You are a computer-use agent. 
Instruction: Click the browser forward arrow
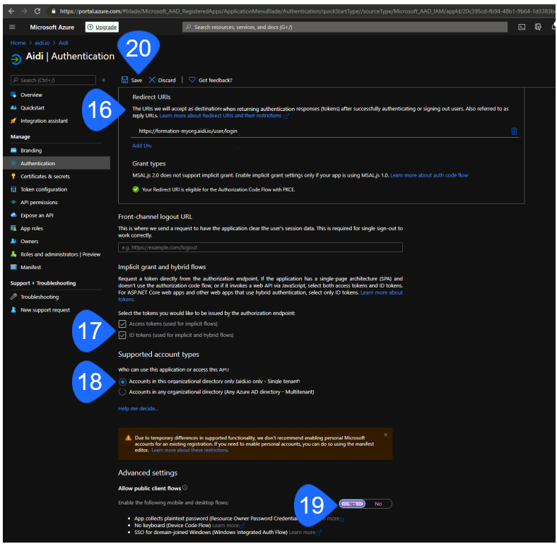24,11
